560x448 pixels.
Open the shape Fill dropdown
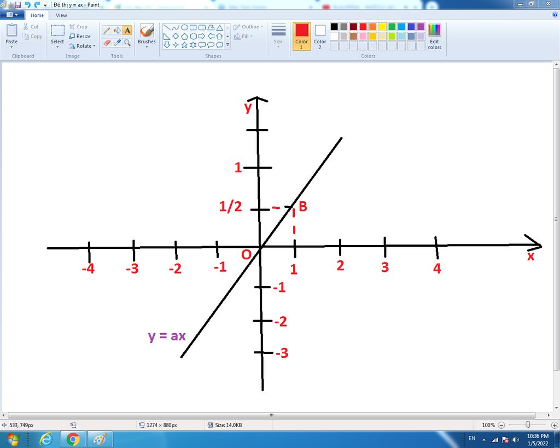coord(243,37)
